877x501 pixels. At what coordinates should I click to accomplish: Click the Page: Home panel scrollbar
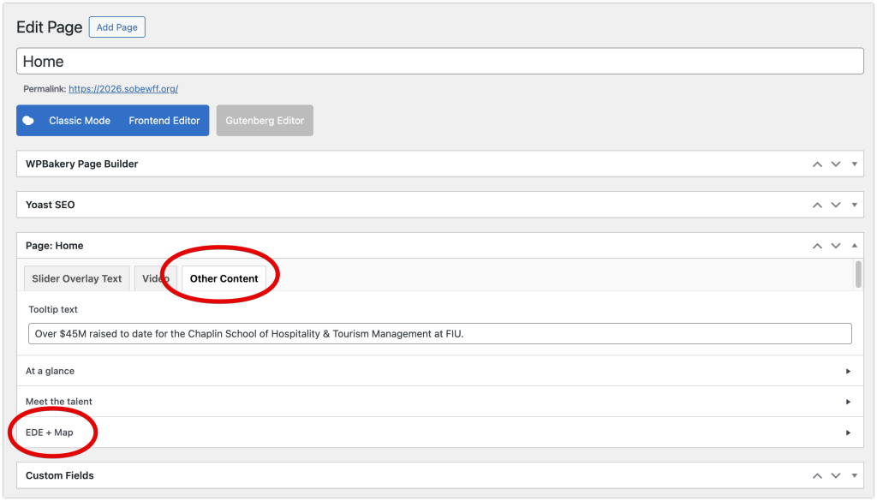(x=858, y=275)
